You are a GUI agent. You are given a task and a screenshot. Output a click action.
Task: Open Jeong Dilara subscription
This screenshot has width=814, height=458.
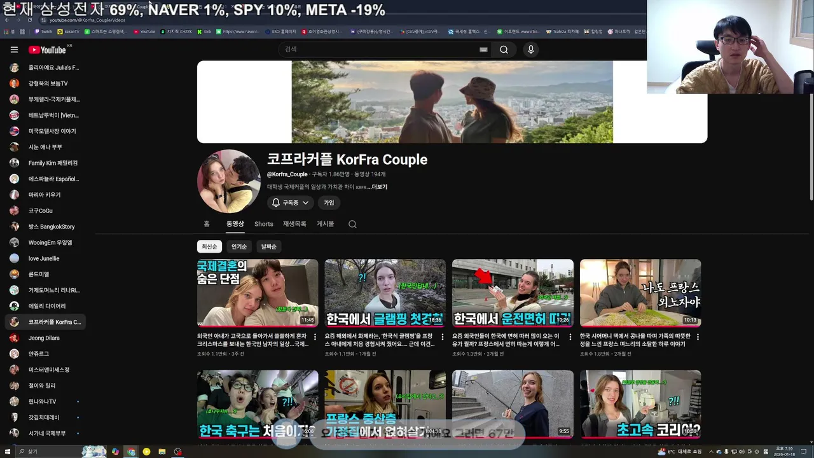coord(46,338)
